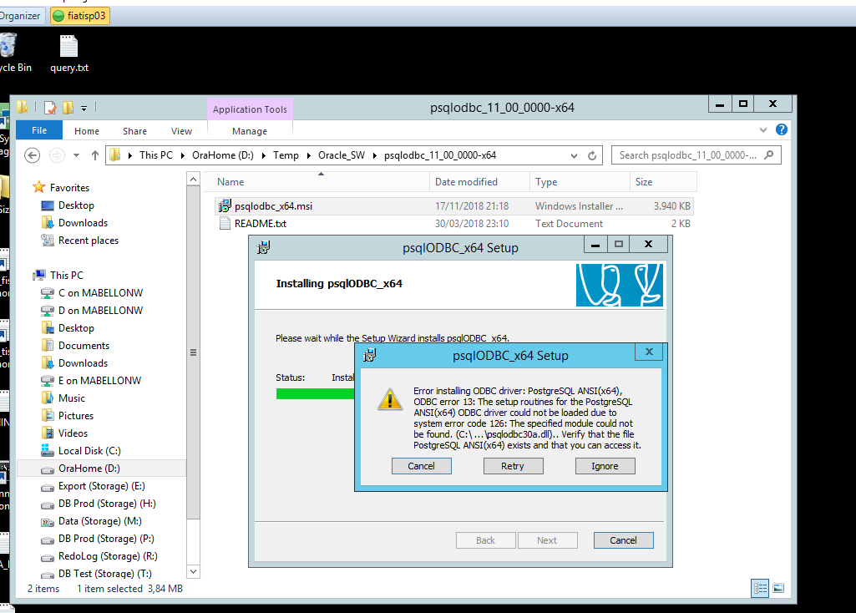Viewport: 856px width, 613px height.
Task: Click the Up one level arrow
Action: tap(95, 155)
